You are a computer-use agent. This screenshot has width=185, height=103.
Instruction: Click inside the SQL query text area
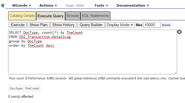[x=93, y=52]
